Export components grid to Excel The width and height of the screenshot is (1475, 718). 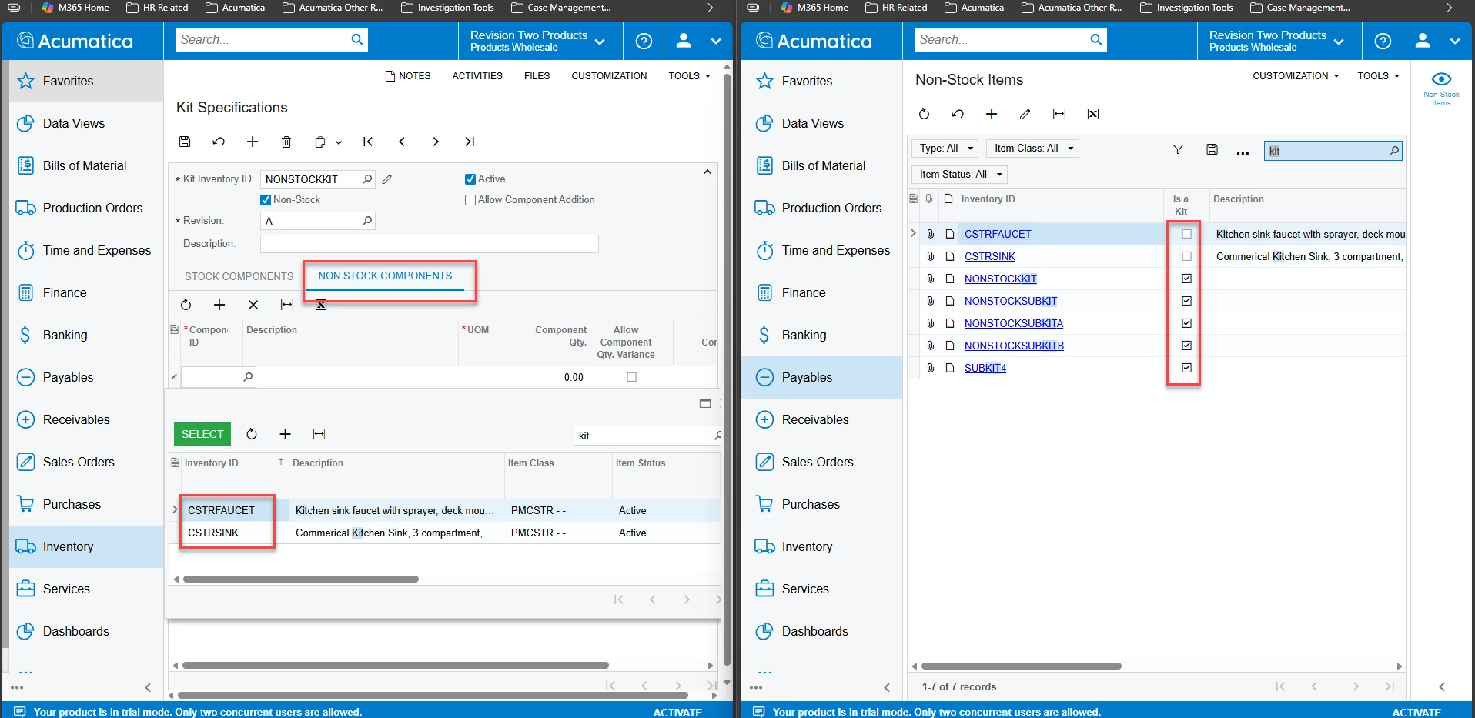coord(321,305)
